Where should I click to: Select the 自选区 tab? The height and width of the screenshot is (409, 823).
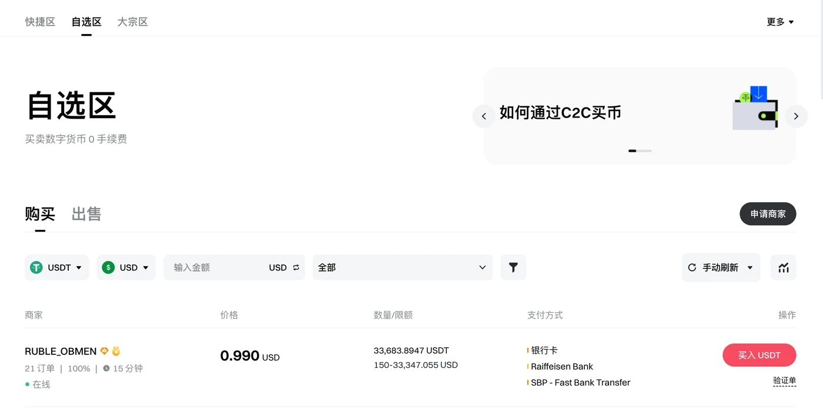click(x=86, y=22)
